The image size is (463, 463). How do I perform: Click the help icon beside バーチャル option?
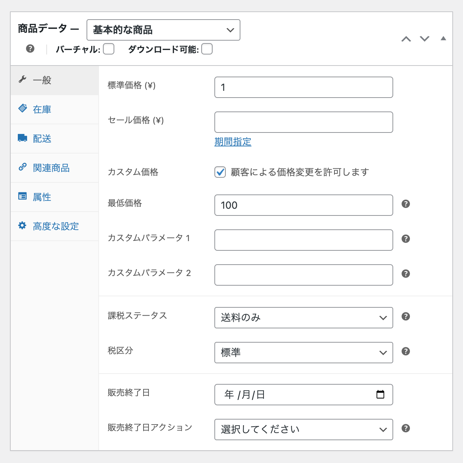(30, 48)
